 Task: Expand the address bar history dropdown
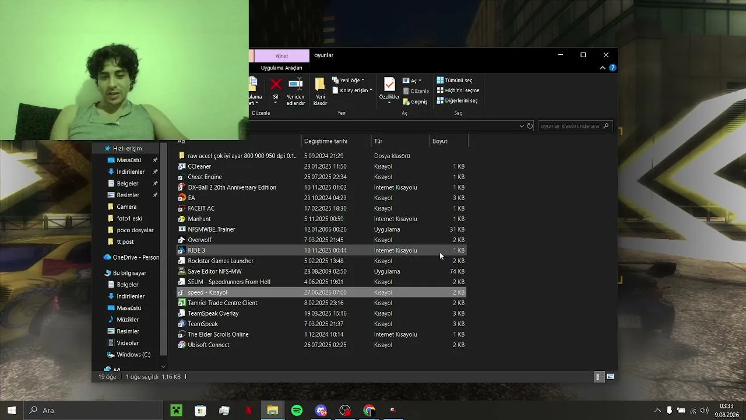[x=522, y=126]
